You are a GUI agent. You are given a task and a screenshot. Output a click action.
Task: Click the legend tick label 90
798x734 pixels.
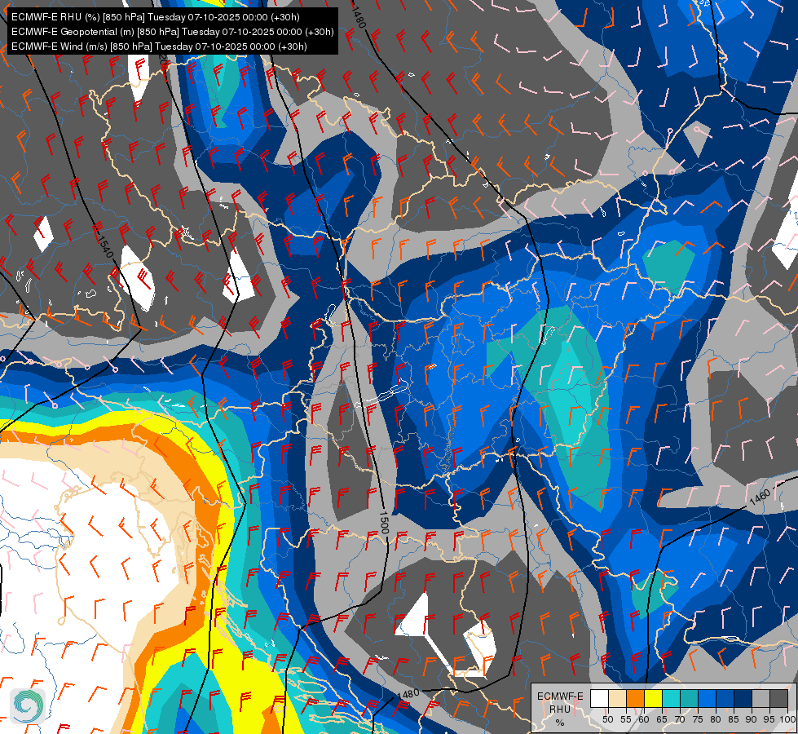click(752, 719)
